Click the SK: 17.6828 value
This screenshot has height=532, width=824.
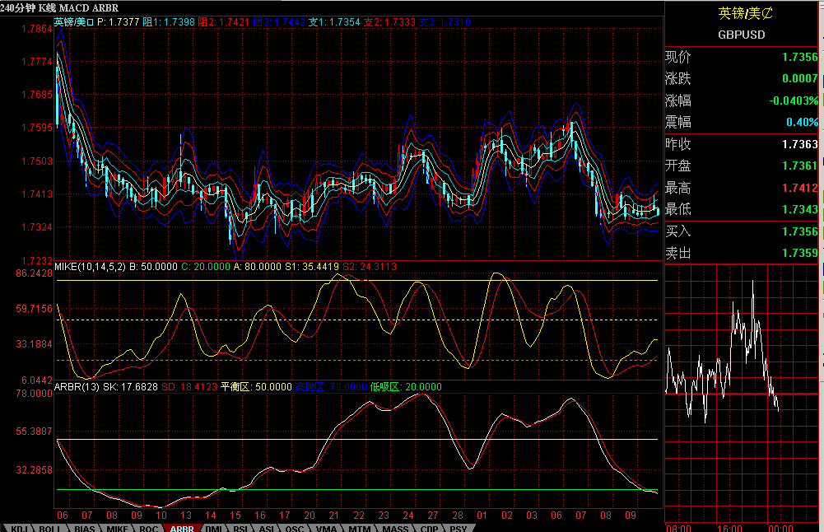coord(130,387)
